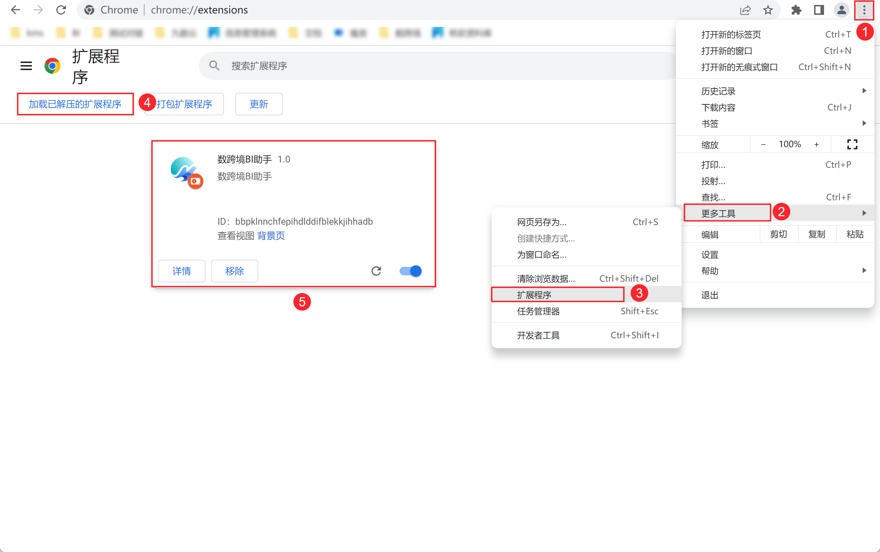Open the extensions puzzle-piece icon
The image size is (880, 552).
tap(796, 10)
